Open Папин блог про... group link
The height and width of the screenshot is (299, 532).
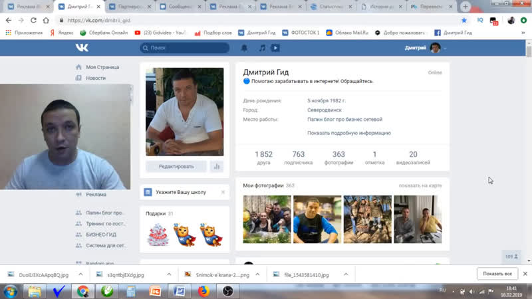[104, 213]
